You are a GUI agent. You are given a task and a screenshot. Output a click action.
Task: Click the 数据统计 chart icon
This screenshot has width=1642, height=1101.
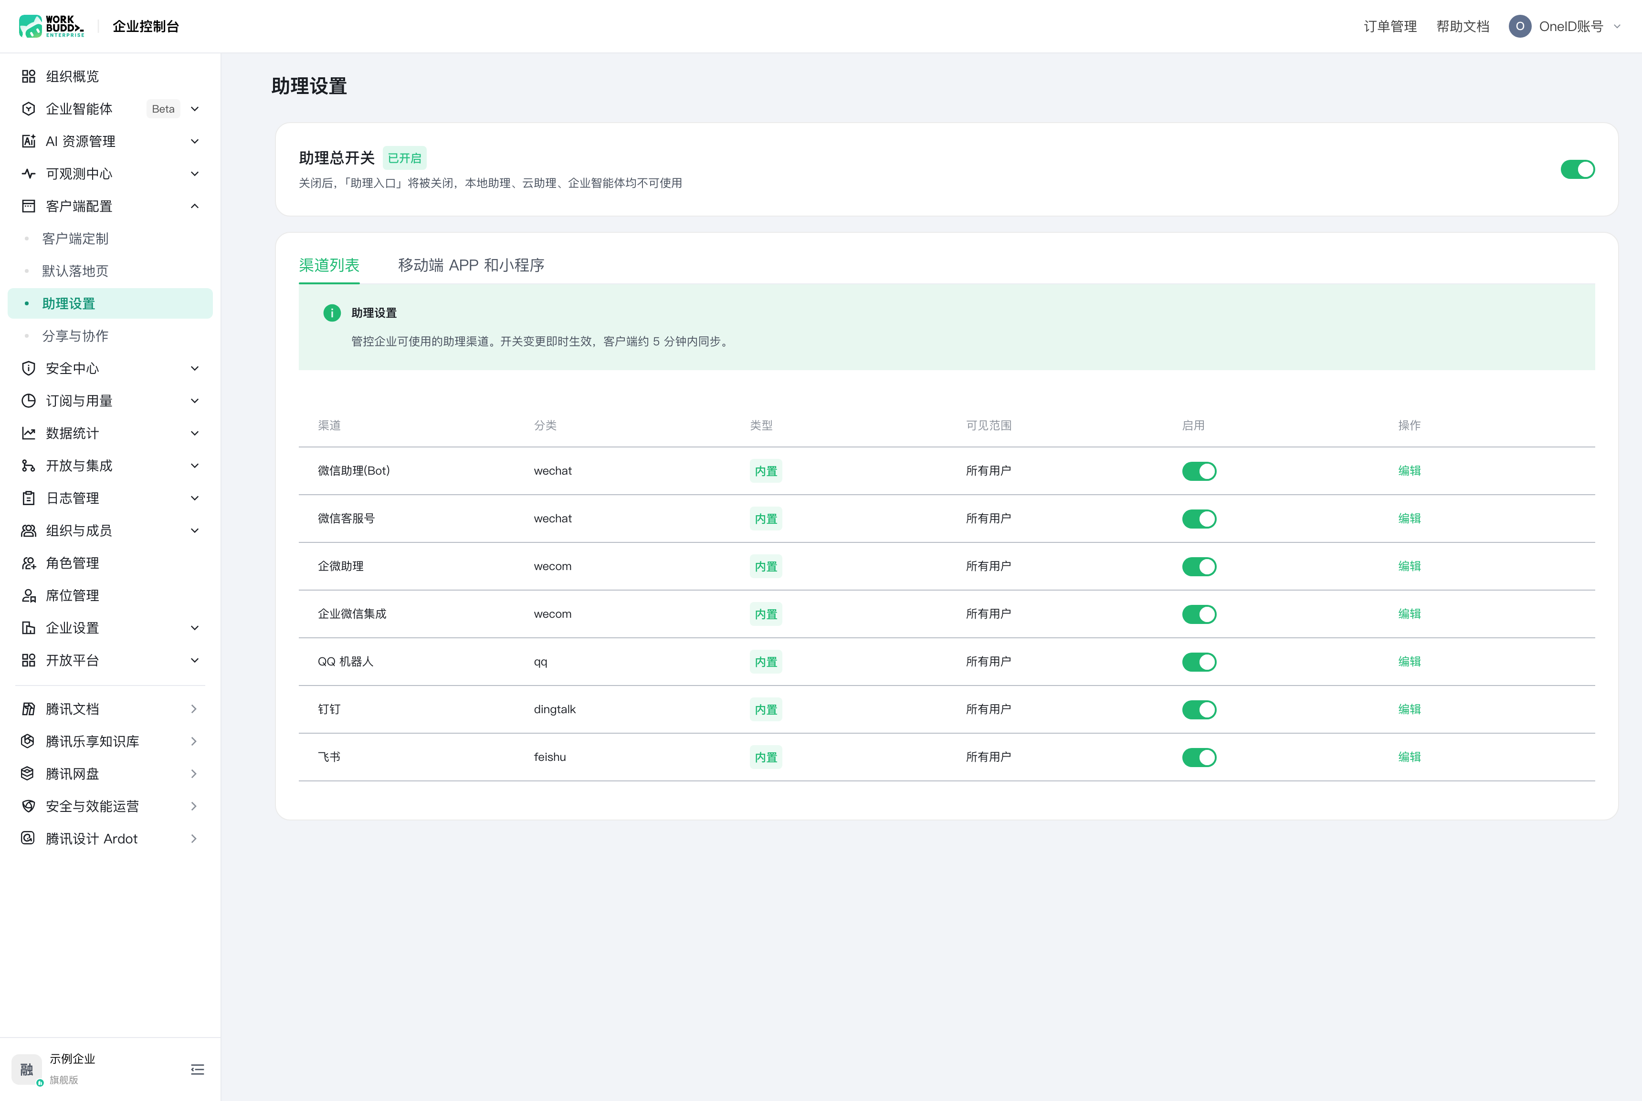[x=28, y=433]
